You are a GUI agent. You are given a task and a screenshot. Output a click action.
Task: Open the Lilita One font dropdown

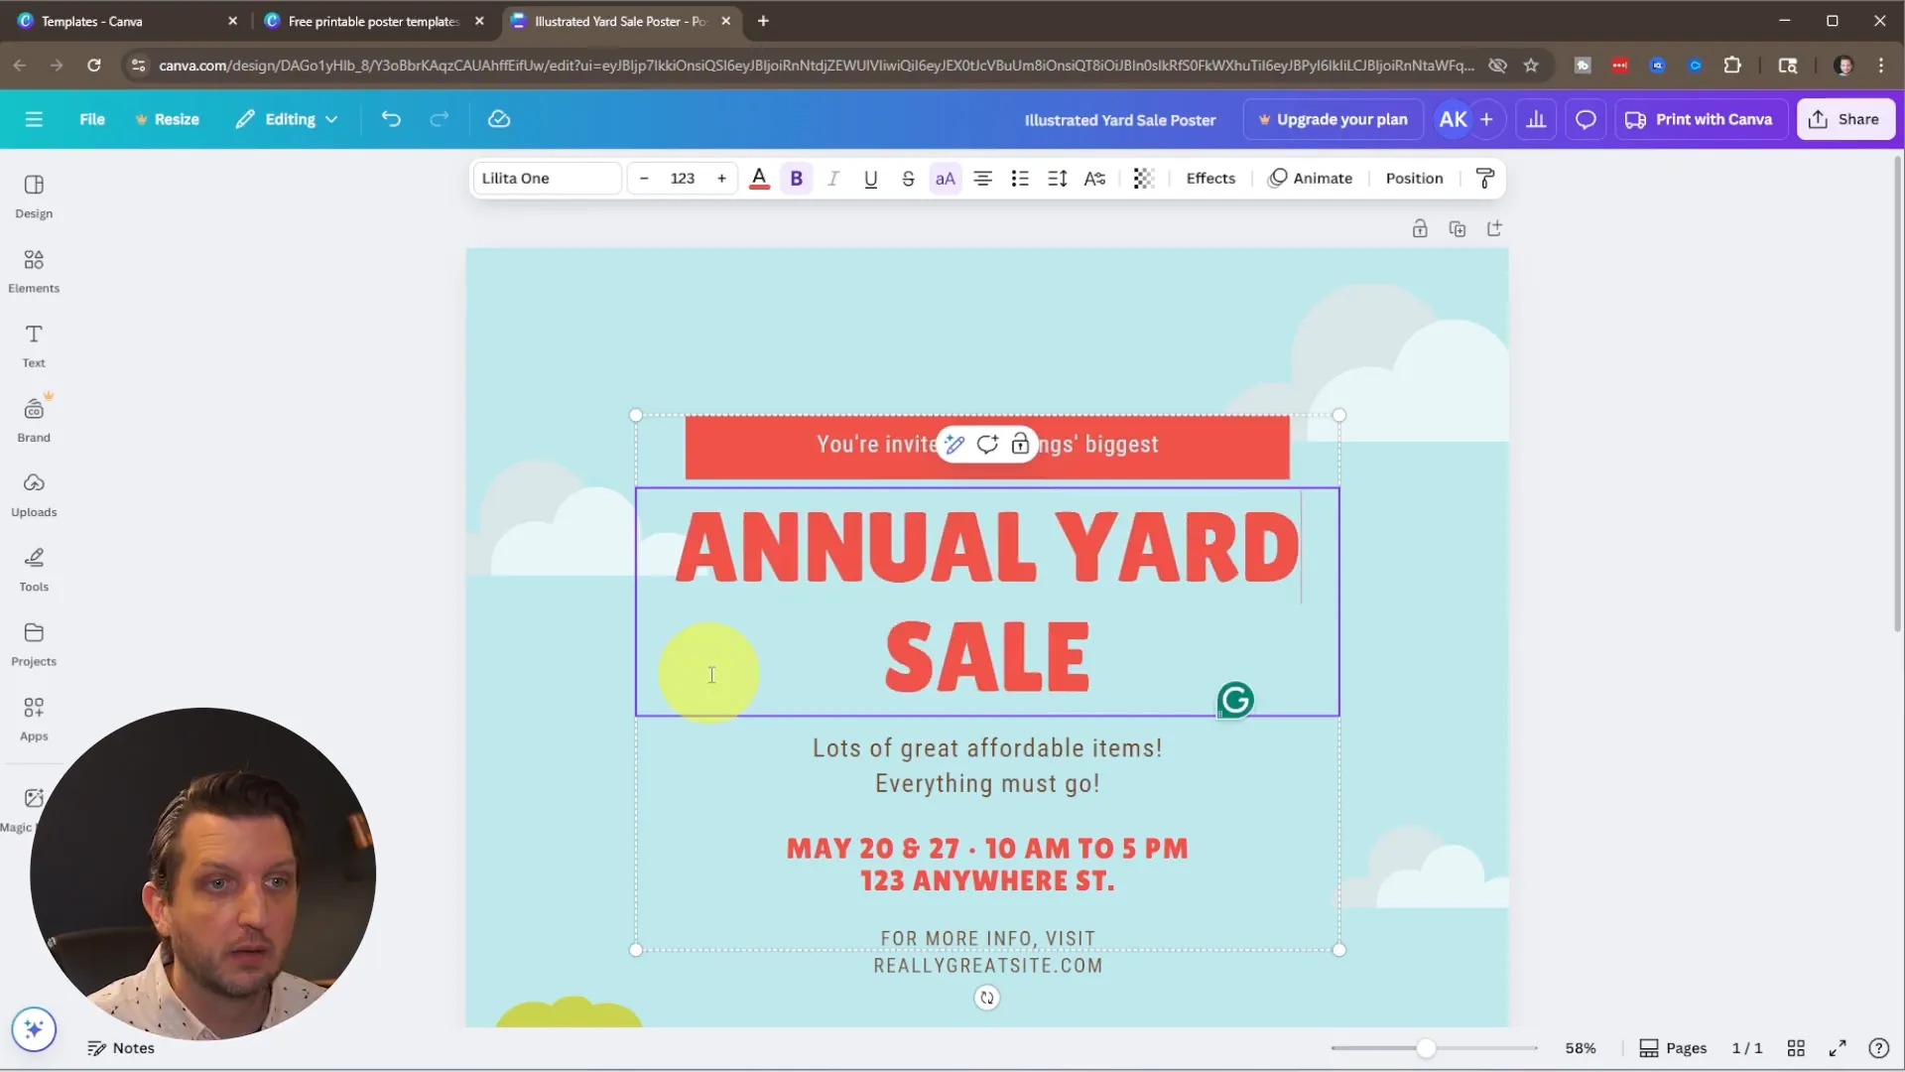[x=547, y=179]
